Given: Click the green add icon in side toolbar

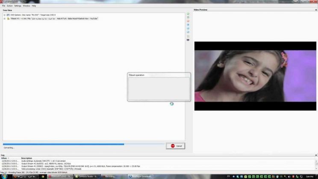Looking at the screenshot, I should coord(188,14).
